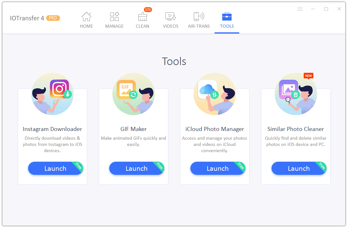Select the MANAGE icon

[114, 16]
